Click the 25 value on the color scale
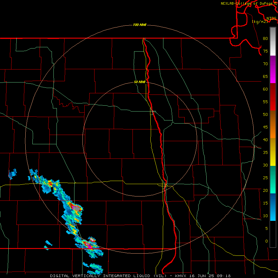The image size is (278, 278). [265, 178]
